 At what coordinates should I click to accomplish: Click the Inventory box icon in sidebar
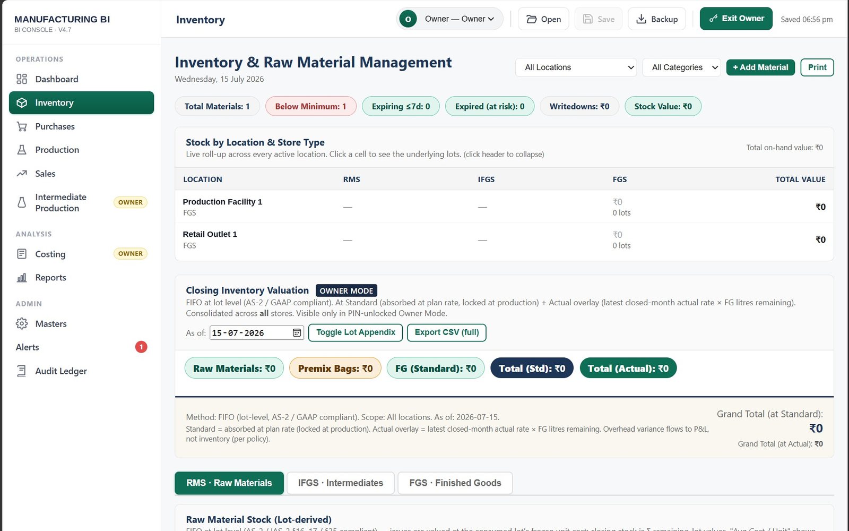pyautogui.click(x=22, y=102)
